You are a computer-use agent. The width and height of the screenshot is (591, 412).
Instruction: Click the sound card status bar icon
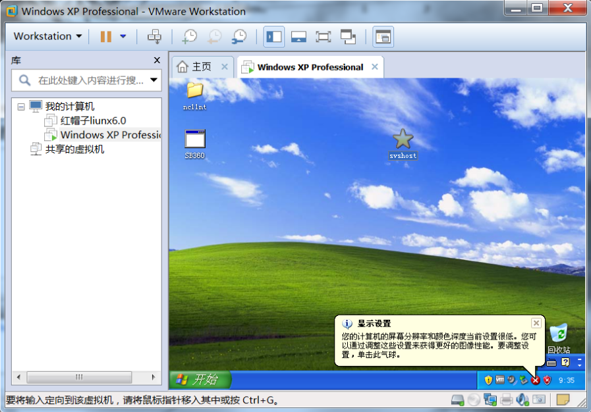pyautogui.click(x=522, y=400)
